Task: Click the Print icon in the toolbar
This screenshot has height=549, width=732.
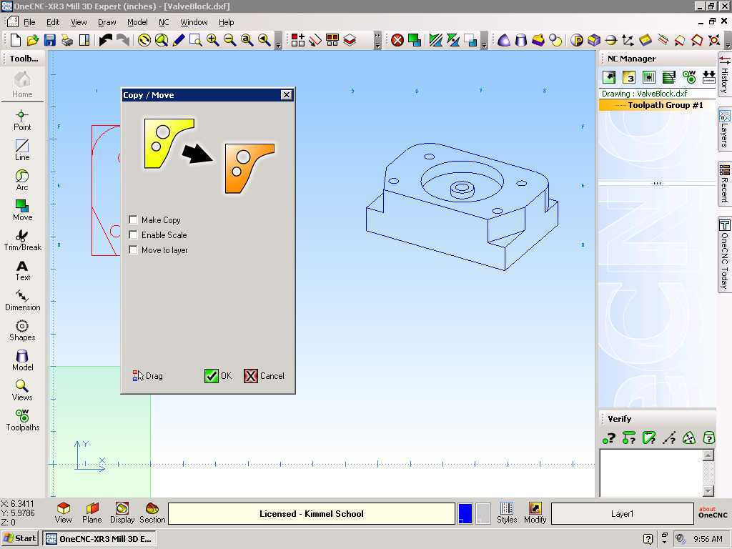Action: tap(67, 40)
